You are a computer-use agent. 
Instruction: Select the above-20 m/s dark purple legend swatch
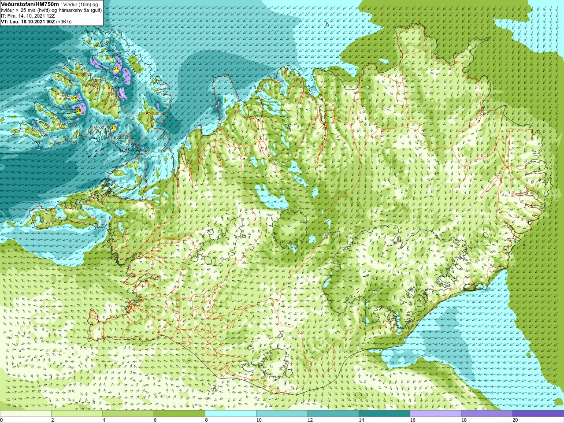pos(538,414)
